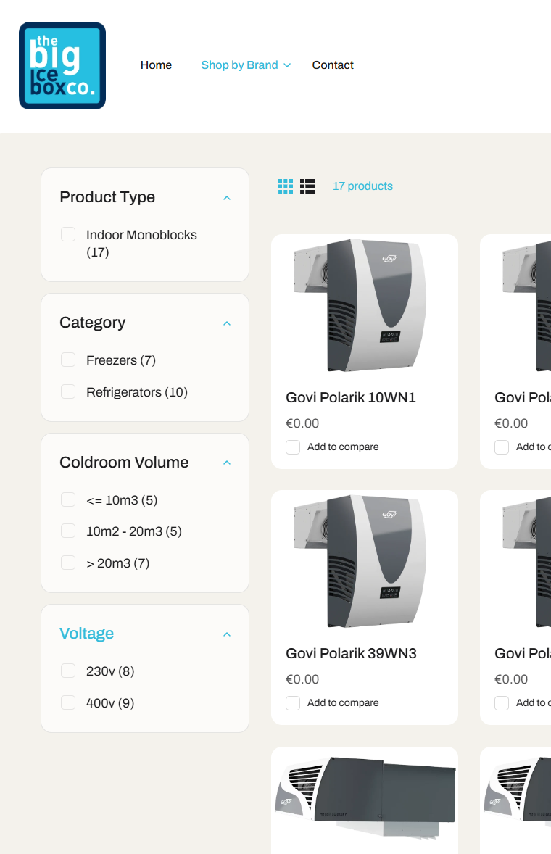This screenshot has width=551, height=854.
Task: Enable the Refrigerators filter checkbox
Action: pos(68,391)
